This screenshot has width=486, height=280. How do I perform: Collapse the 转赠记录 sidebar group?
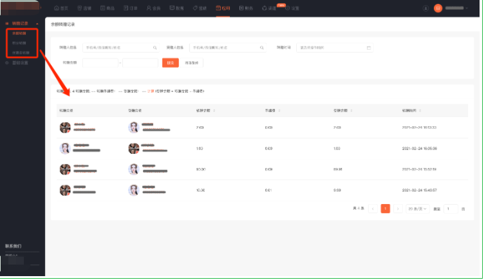pyautogui.click(x=37, y=24)
